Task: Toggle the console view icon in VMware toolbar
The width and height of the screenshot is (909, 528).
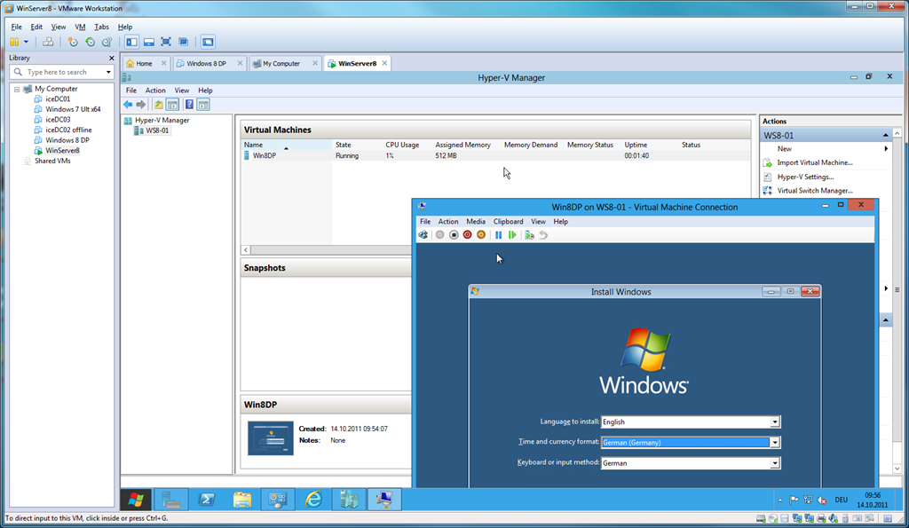Action: (x=208, y=42)
